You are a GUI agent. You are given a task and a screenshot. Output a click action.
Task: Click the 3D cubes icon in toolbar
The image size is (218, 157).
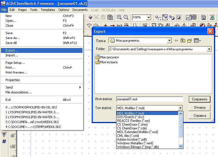(193, 25)
